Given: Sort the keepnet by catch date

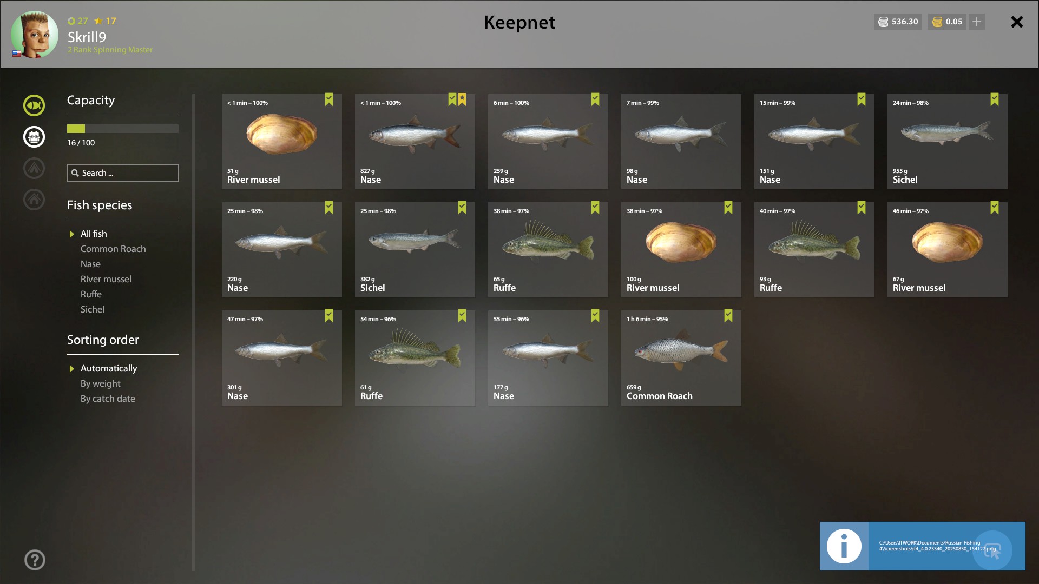Looking at the screenshot, I should (108, 399).
